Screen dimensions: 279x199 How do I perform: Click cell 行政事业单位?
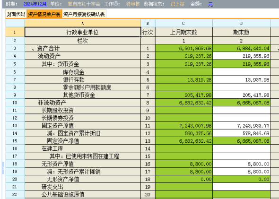click(83, 32)
